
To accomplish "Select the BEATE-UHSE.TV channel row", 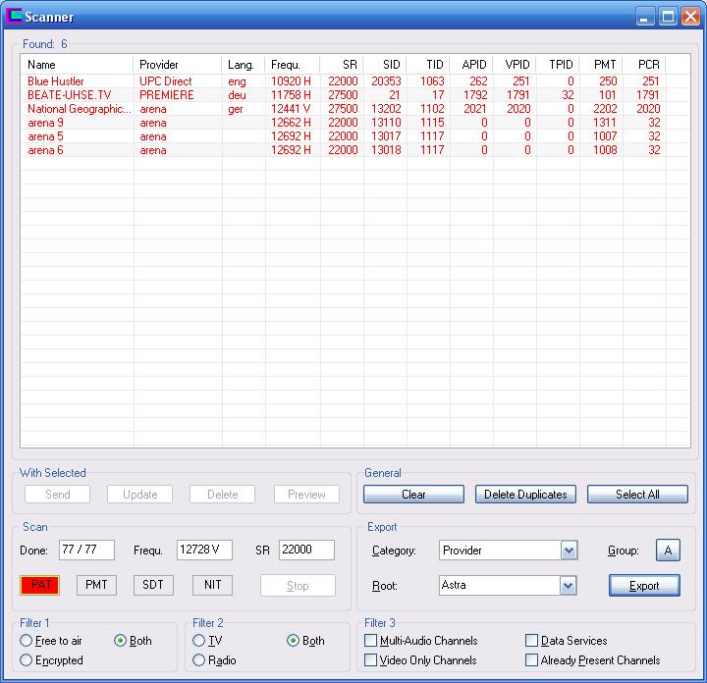I will coord(355,95).
